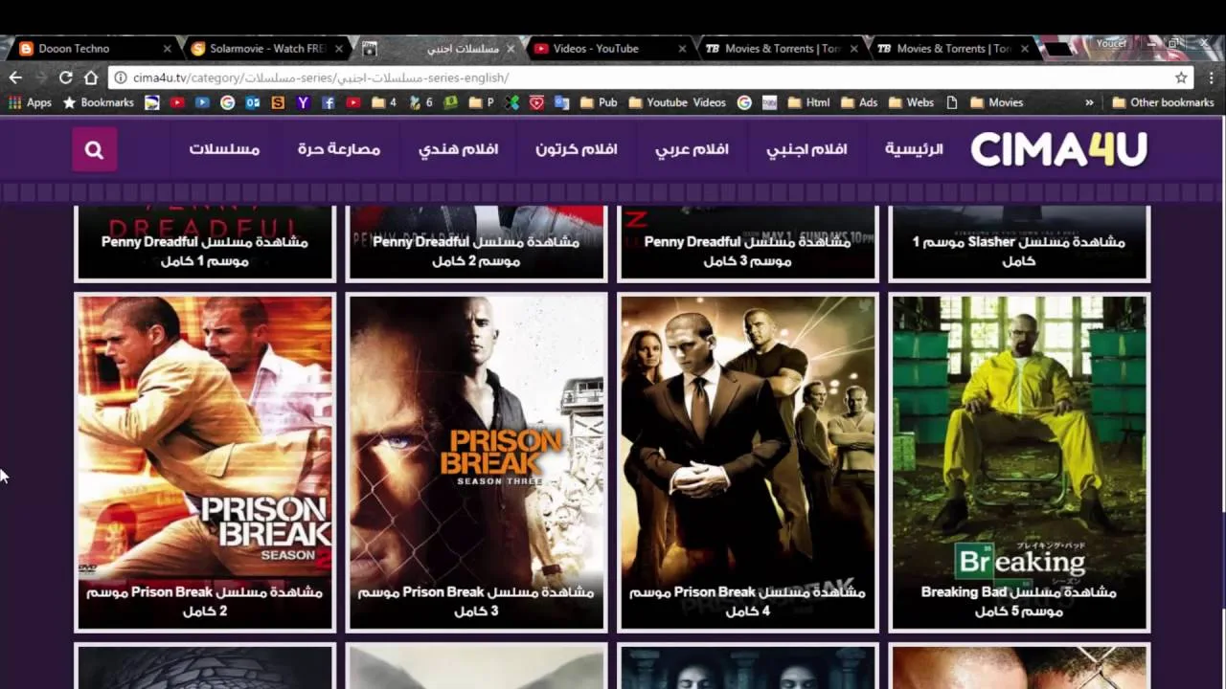Select the مصارعة حرة menu item
The width and height of the screenshot is (1226, 689).
(x=339, y=149)
